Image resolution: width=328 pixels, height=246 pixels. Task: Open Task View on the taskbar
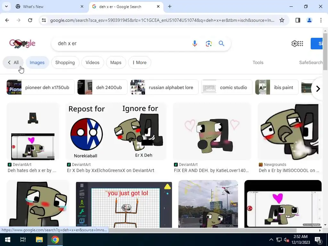point(23,240)
